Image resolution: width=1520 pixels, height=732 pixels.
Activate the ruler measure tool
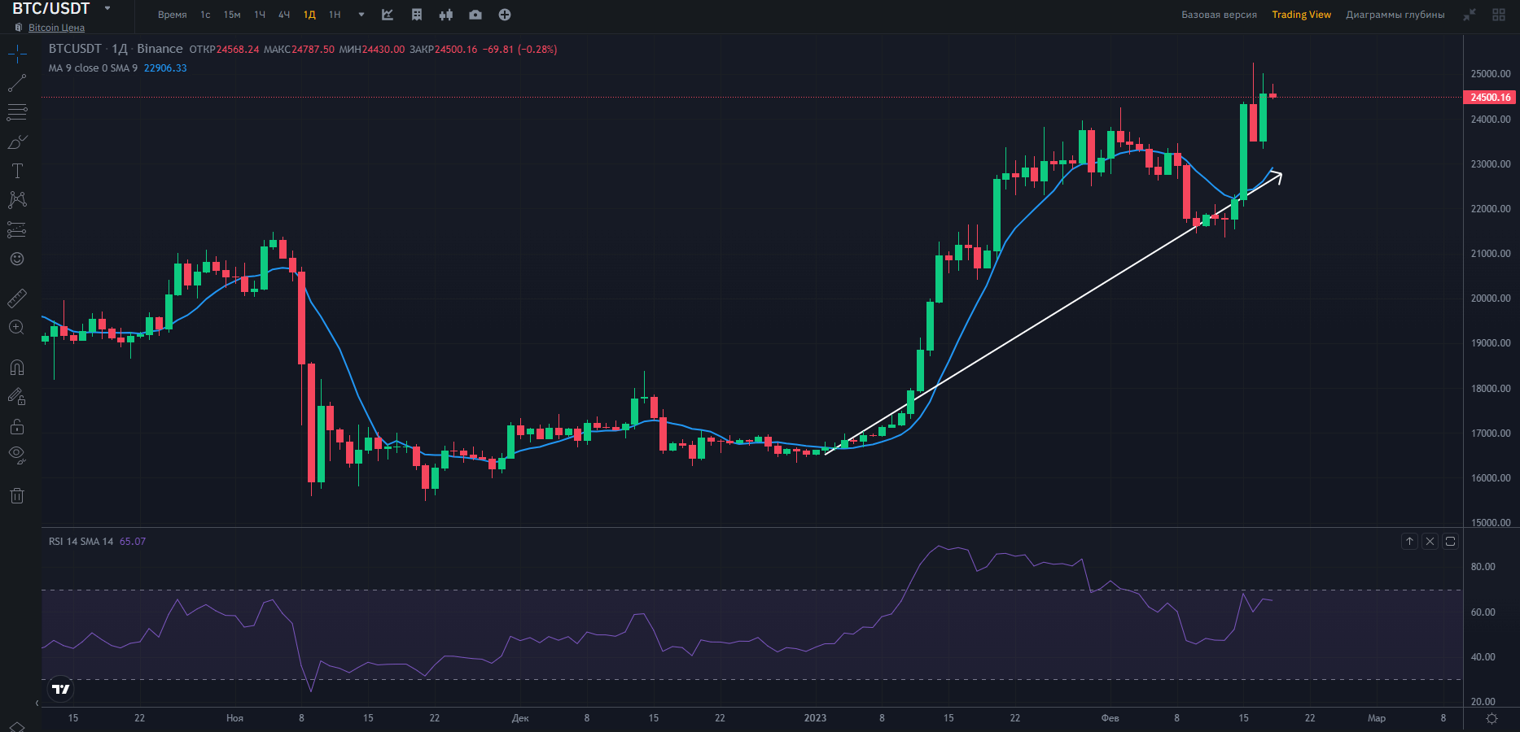17,298
